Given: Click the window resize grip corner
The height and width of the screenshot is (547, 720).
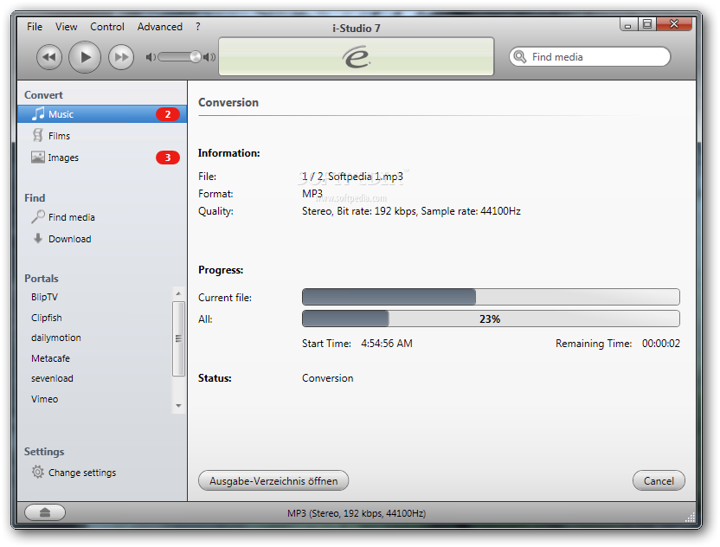Looking at the screenshot, I should pos(691,518).
